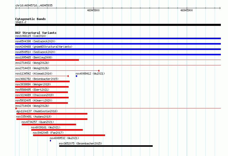Select the small blue nsv6089532 marker
228x156 pixels.
pos(50,141)
